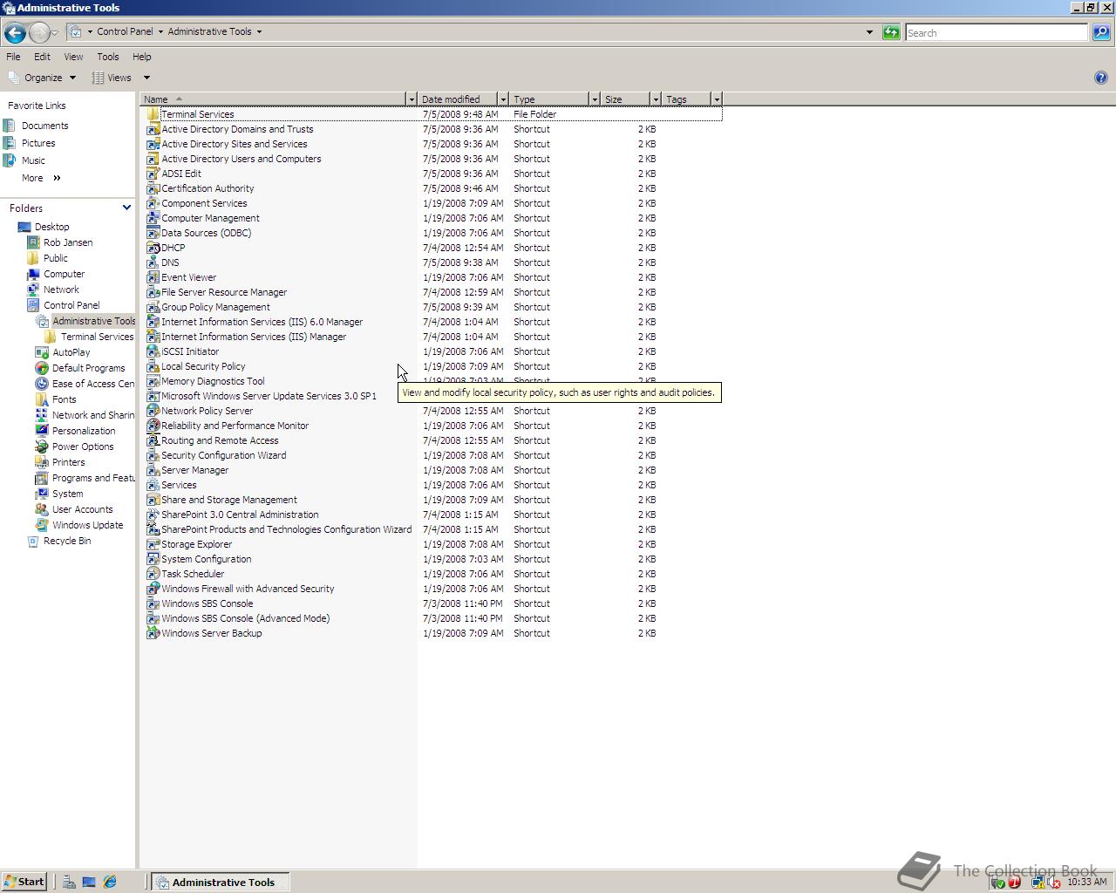
Task: Sort by the Name column header
Action: 273,99
